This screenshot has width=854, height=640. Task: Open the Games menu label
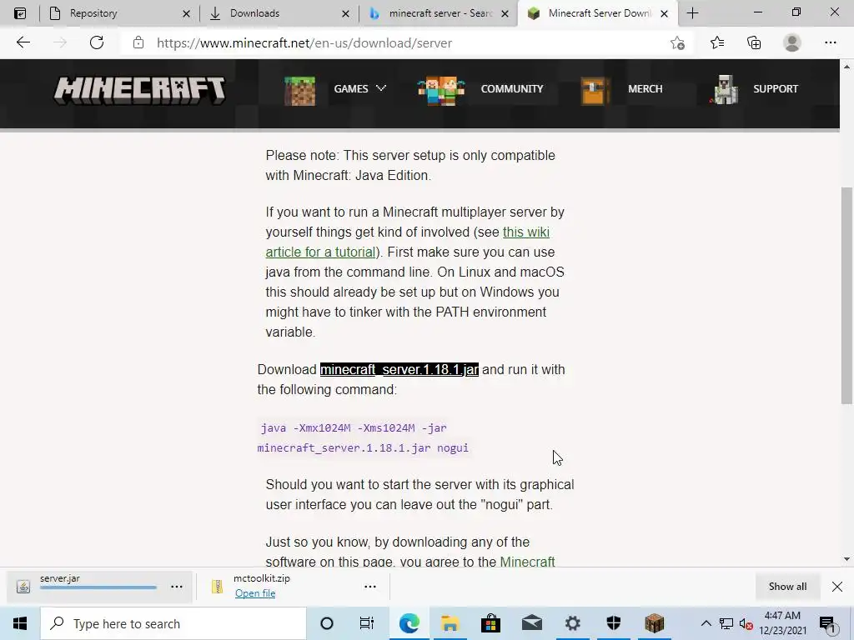pyautogui.click(x=351, y=88)
